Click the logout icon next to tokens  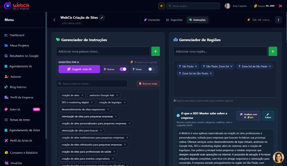[x=280, y=6]
